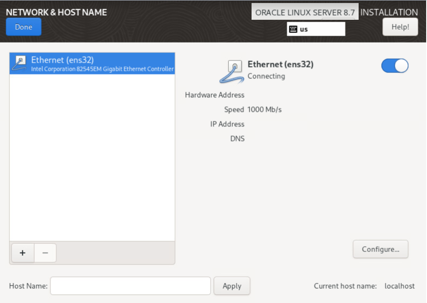Click the Intel Corporation 82545EM controller description
This screenshot has height=303, width=427.
(x=102, y=69)
